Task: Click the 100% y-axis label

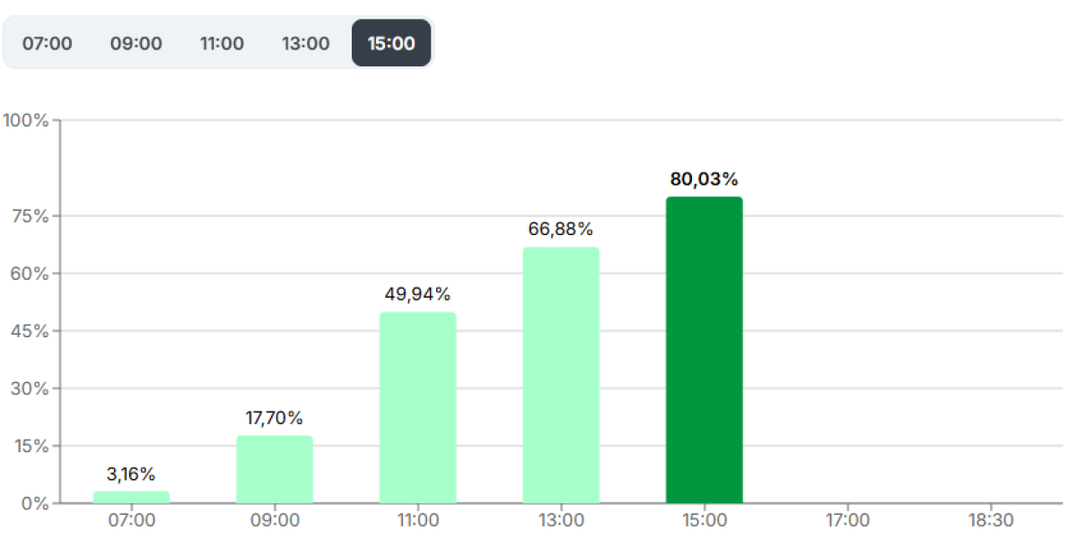Action: [x=26, y=120]
